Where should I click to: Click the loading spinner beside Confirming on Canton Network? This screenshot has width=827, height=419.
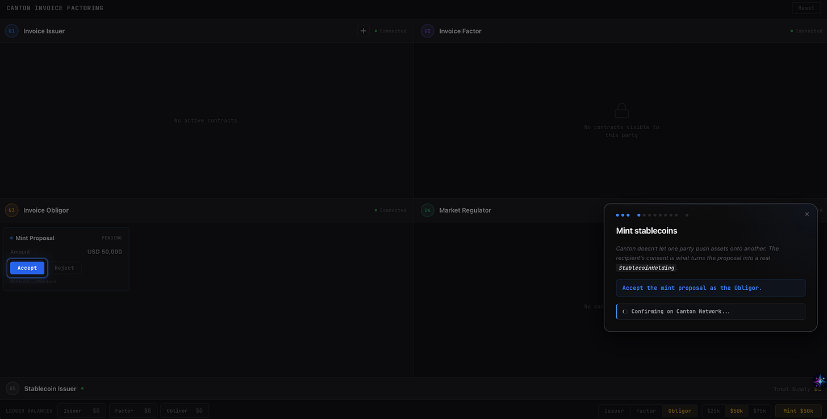click(625, 311)
